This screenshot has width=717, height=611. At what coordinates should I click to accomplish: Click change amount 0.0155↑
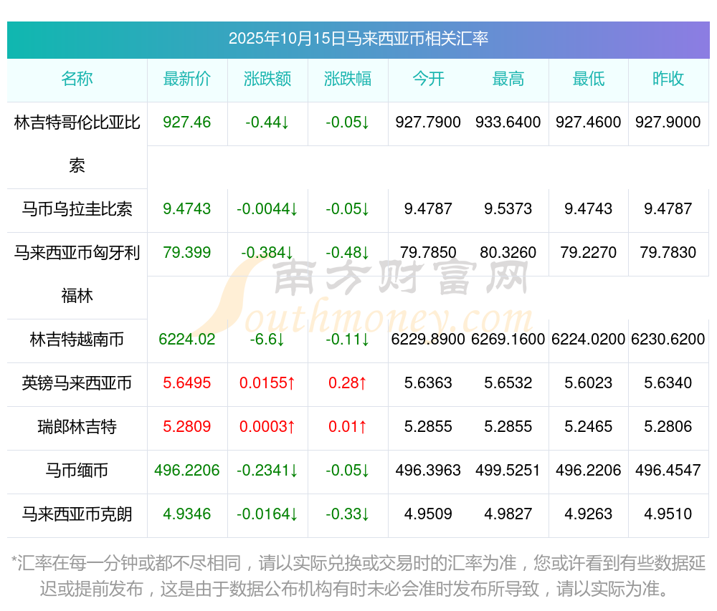[x=267, y=383]
